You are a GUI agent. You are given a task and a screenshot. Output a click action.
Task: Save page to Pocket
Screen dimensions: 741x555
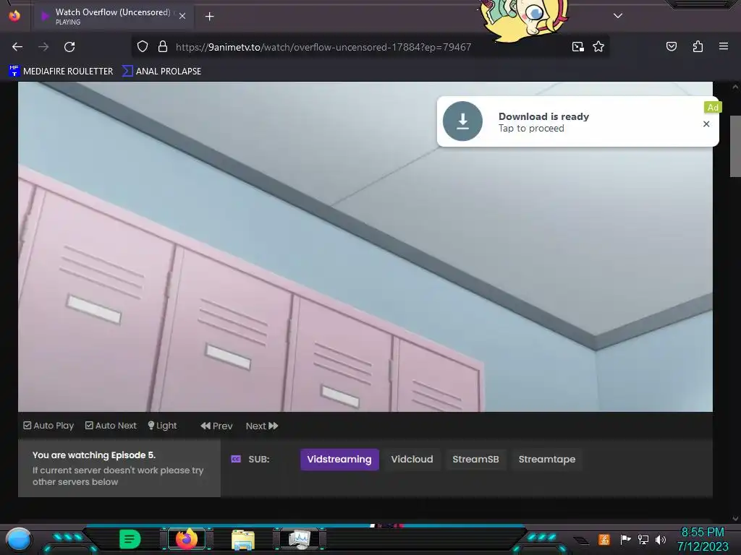pyautogui.click(x=671, y=47)
